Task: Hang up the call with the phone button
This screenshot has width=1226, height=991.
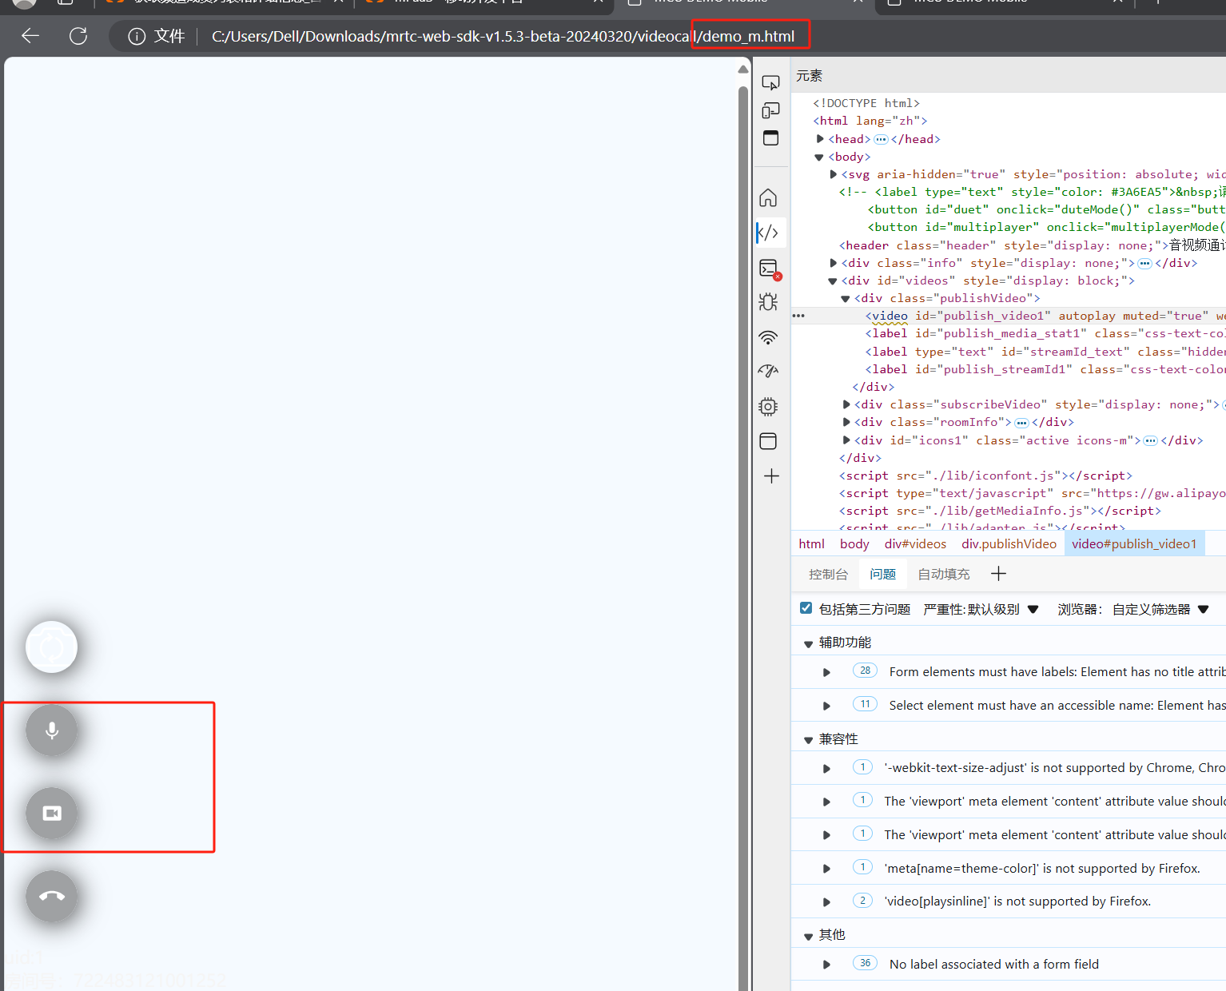Action: tap(52, 896)
